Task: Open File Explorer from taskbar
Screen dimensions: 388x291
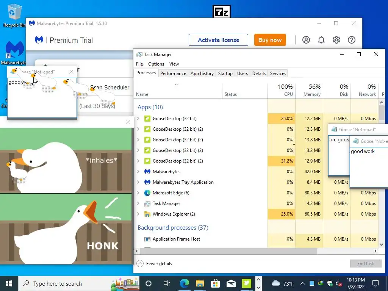Action: 200,283
